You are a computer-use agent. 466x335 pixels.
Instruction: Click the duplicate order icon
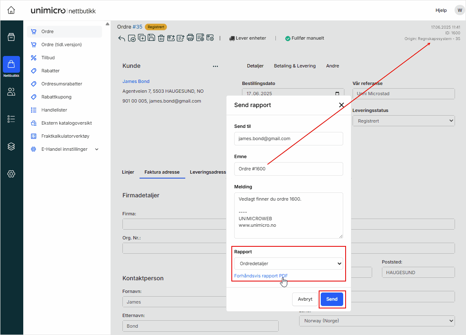tap(142, 38)
